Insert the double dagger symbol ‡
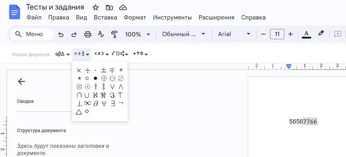 point(104,87)
